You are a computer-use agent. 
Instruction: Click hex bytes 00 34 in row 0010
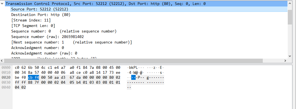click(x=20, y=72)
